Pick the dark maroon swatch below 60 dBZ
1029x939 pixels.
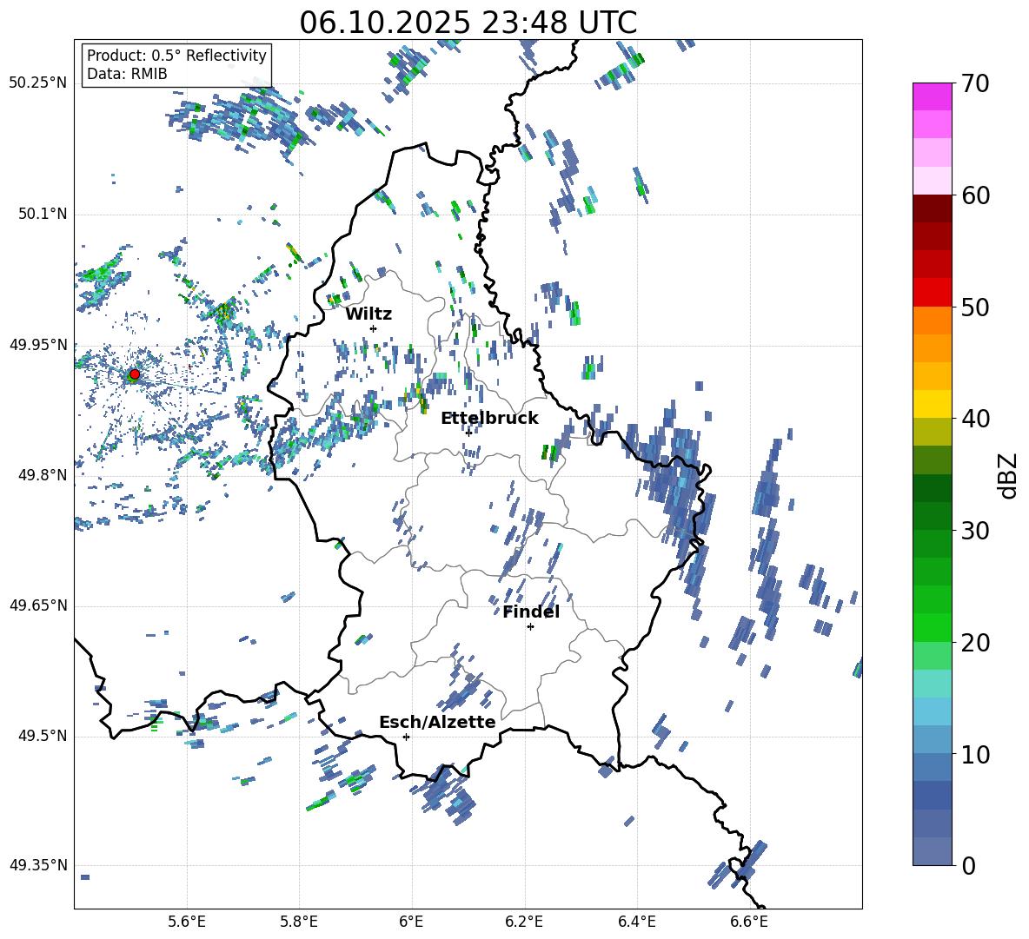point(933,208)
